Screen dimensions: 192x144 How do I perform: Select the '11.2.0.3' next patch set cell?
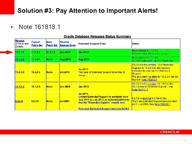coord(53,52)
